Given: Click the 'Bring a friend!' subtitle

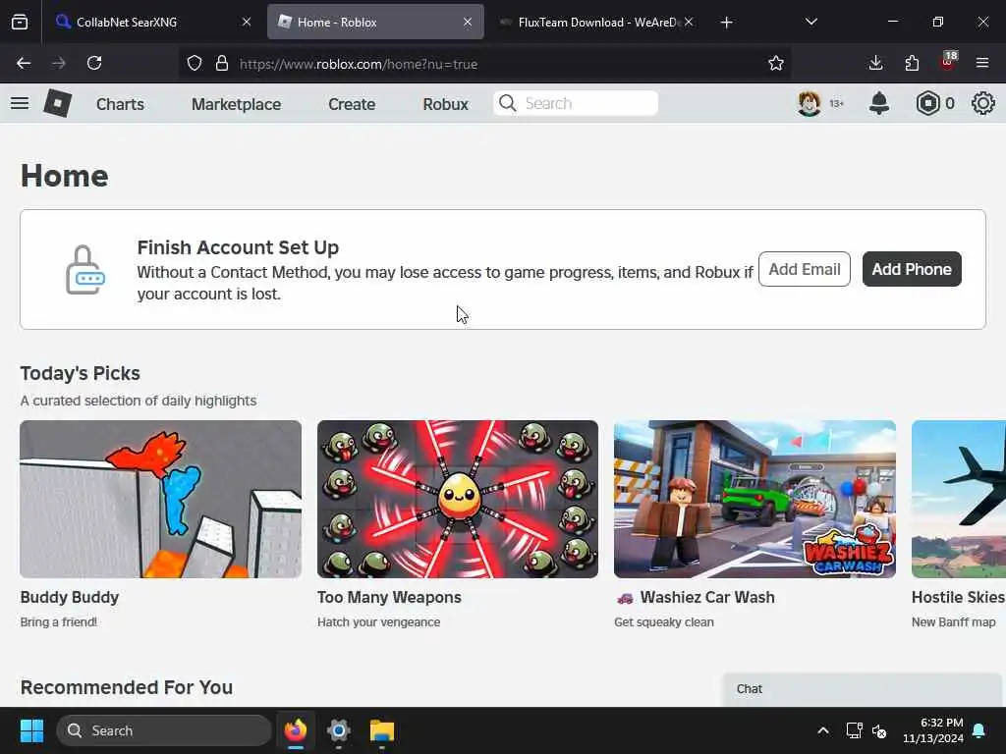Looking at the screenshot, I should point(58,621).
